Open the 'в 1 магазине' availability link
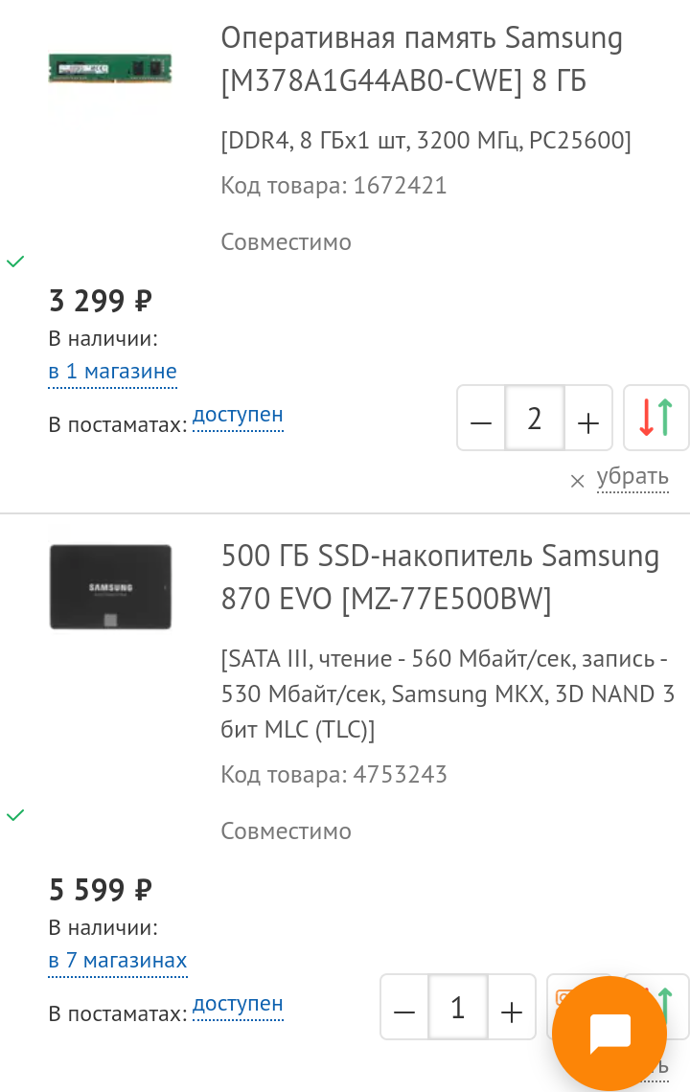 [113, 372]
